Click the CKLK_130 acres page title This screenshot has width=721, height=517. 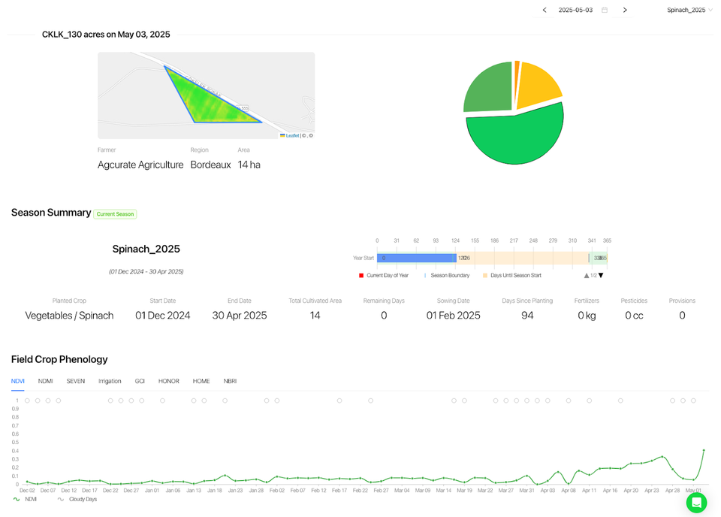click(x=106, y=35)
